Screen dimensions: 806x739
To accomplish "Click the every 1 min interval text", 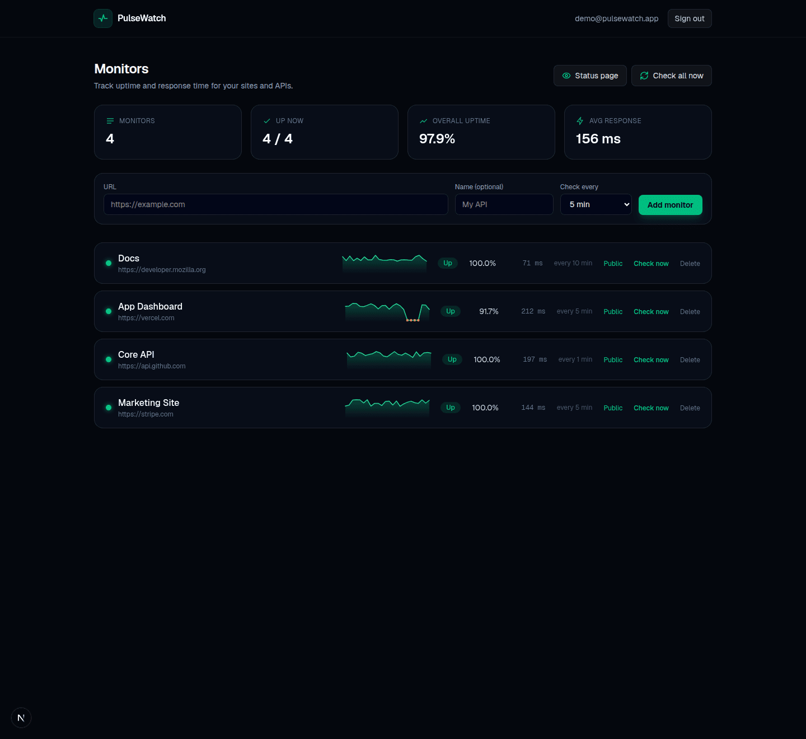I will [575, 359].
